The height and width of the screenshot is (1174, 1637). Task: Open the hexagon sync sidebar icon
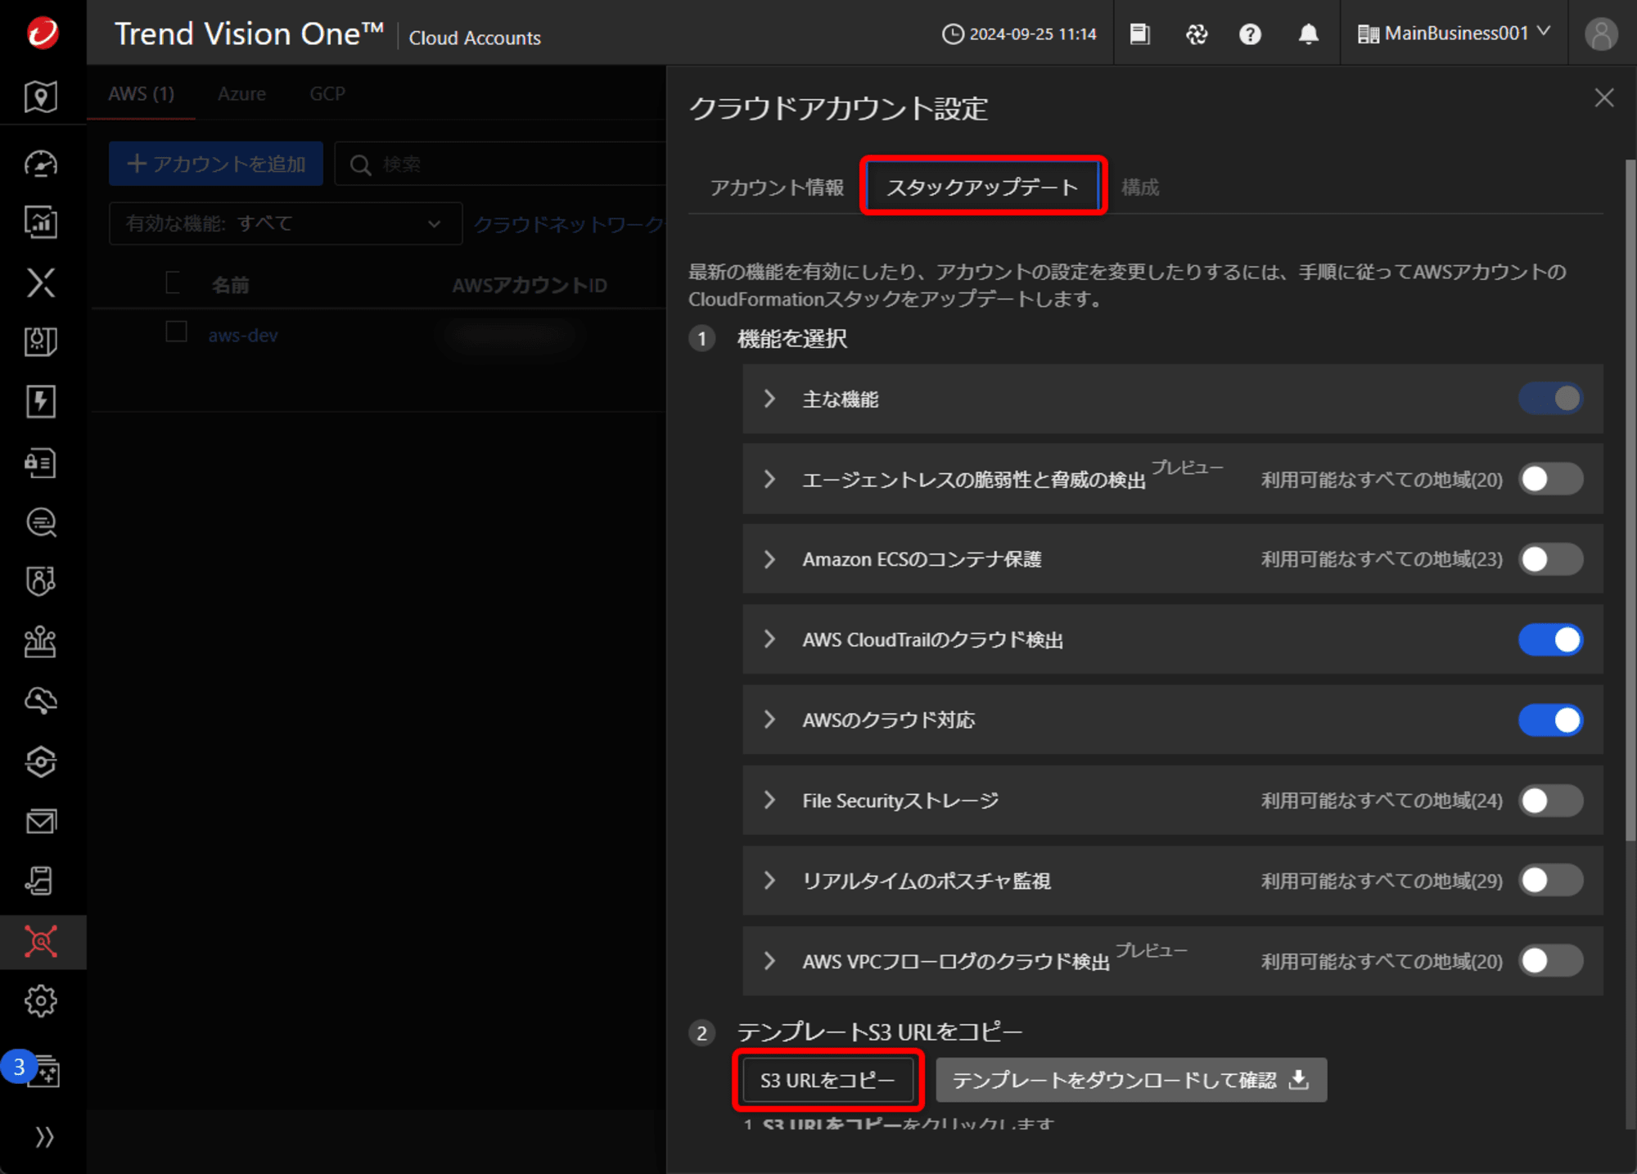pyautogui.click(x=41, y=761)
